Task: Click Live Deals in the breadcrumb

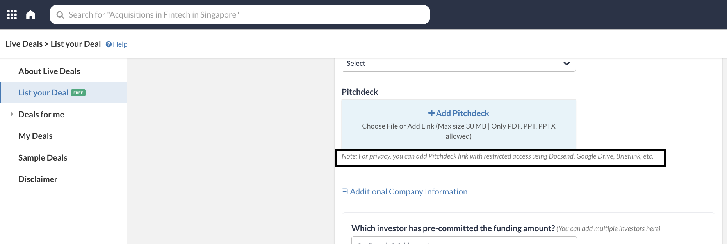Action: click(x=24, y=44)
